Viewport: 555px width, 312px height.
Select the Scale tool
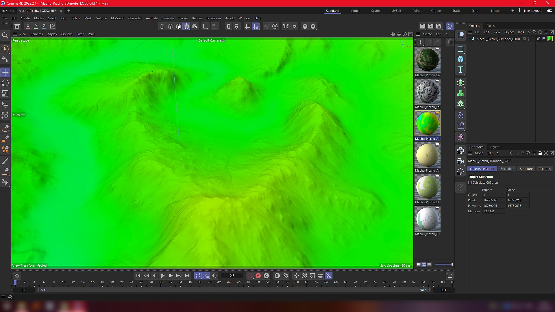(x=5, y=94)
